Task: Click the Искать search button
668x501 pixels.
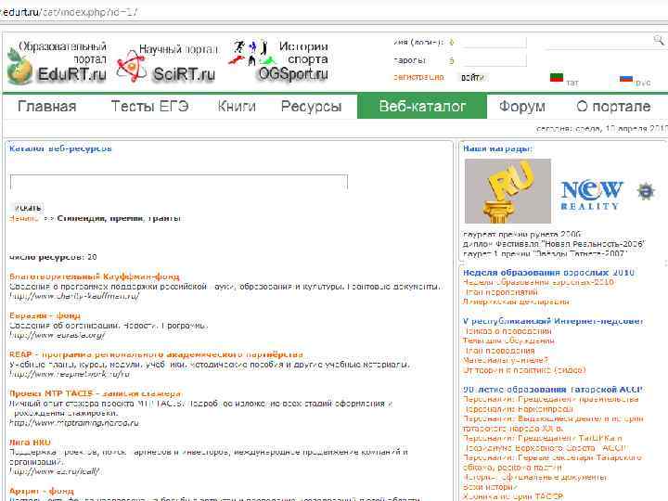Action: click(27, 208)
